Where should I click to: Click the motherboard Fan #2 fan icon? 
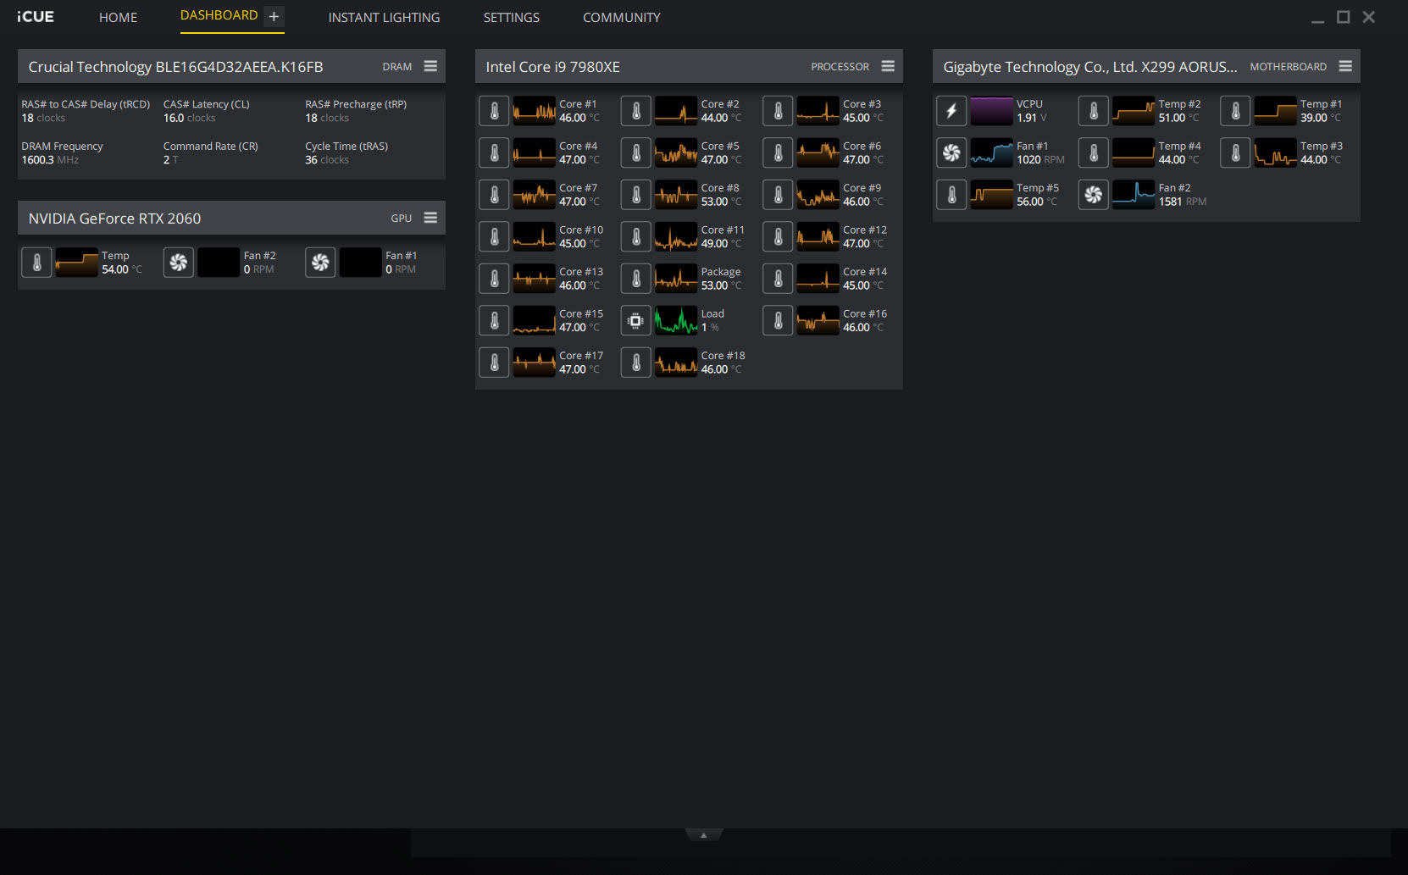[x=1094, y=195]
